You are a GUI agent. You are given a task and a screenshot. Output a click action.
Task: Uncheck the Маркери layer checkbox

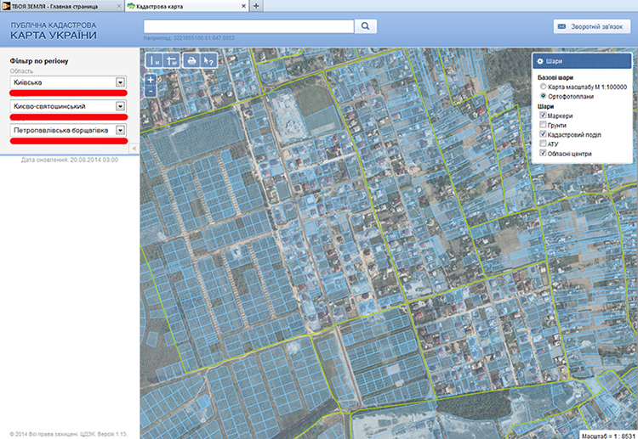(542, 115)
